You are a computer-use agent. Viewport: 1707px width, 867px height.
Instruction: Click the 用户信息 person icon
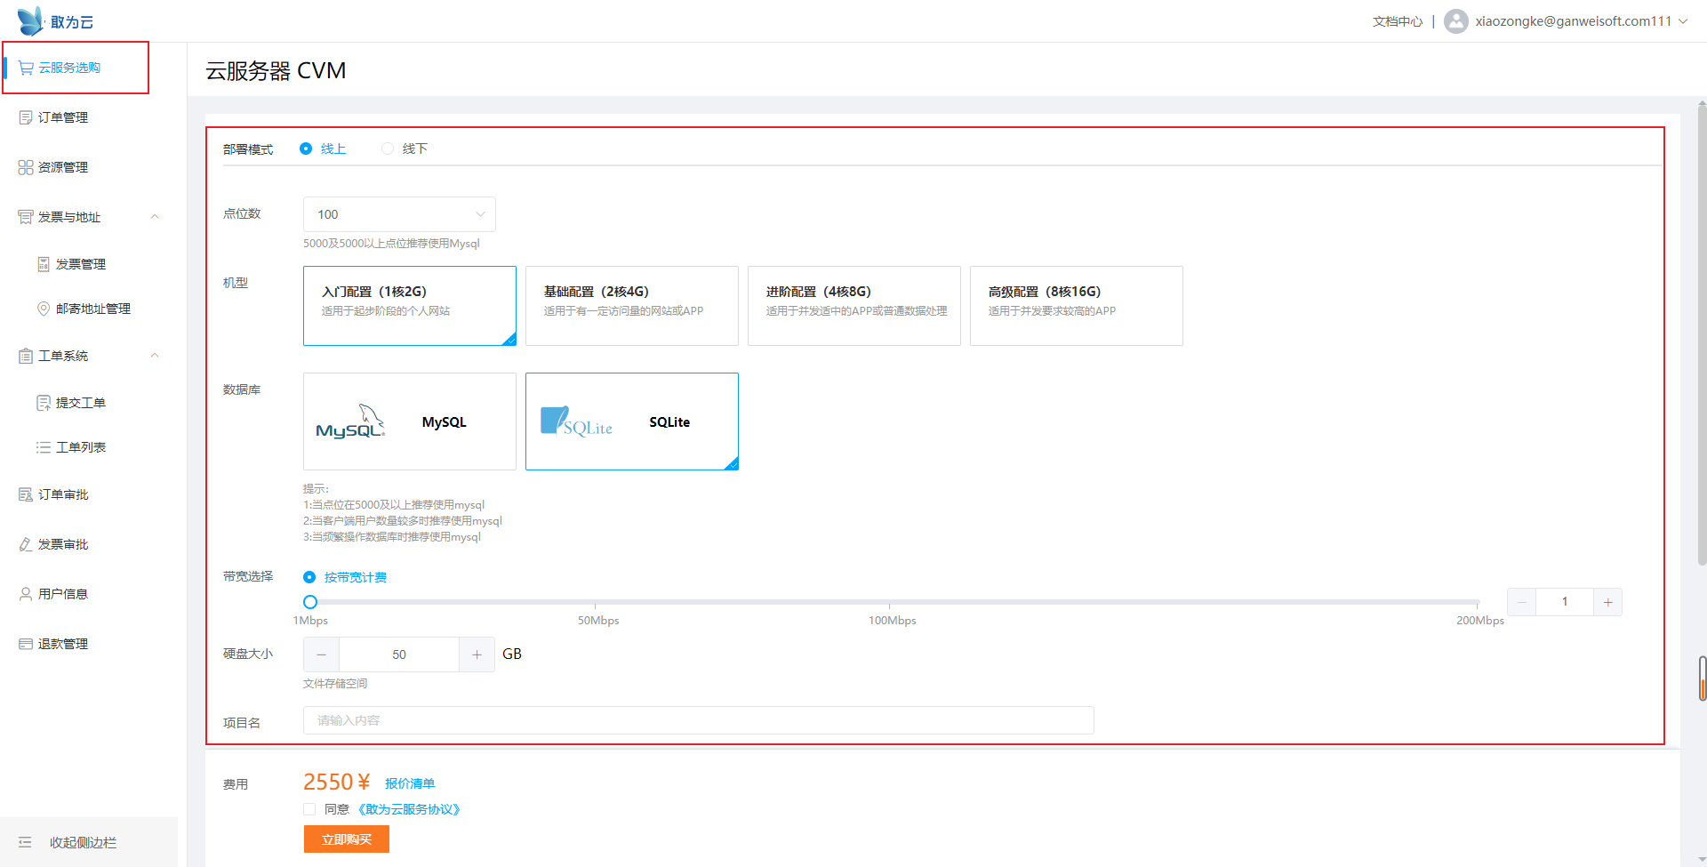point(26,594)
